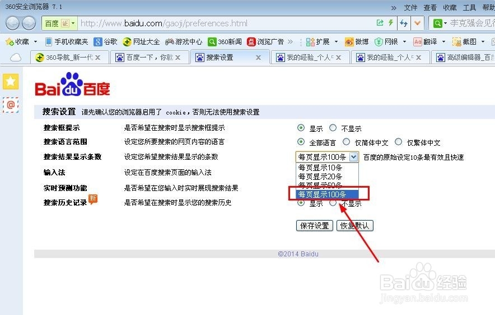Select 仅繁体中文 radio button
Viewport: 495px width, 315px height.
click(398, 142)
